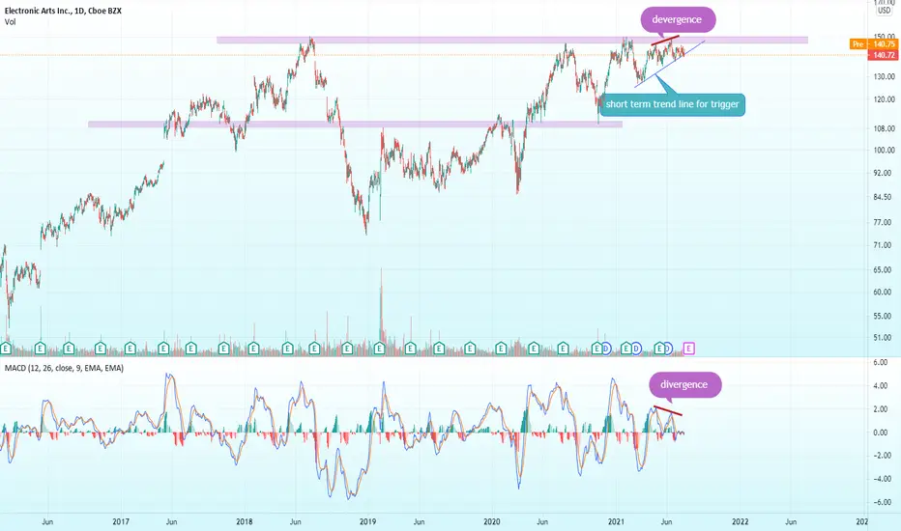Image resolution: width=901 pixels, height=531 pixels.
Task: Open the MACD (12, 26, close, 9) indicator legend
Action: [x=64, y=368]
